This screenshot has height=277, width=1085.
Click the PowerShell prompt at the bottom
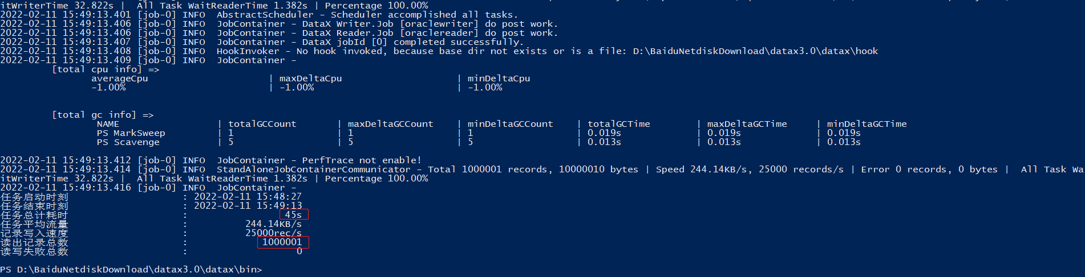tap(131, 270)
